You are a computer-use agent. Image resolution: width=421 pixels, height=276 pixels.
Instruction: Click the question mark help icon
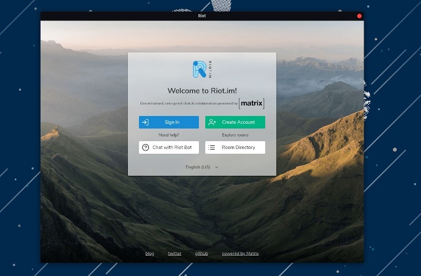(145, 147)
